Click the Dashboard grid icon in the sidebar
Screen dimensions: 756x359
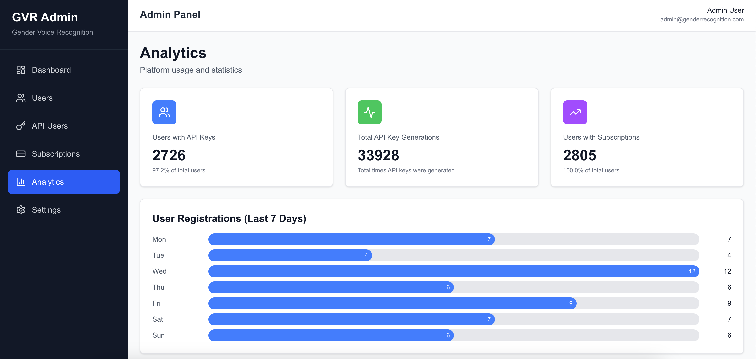click(x=21, y=70)
